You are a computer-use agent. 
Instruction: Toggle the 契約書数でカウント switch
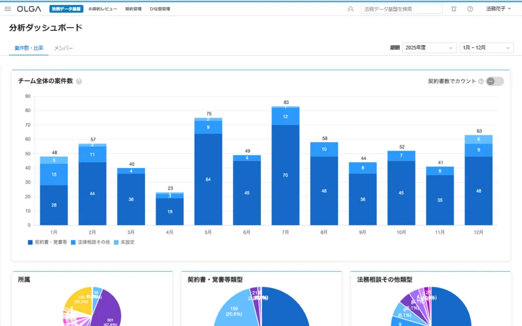coord(494,81)
